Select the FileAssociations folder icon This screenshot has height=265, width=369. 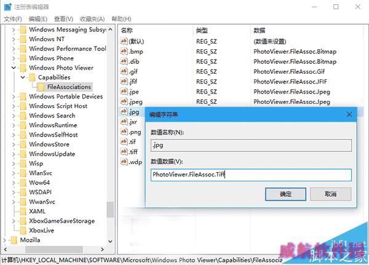(41, 87)
